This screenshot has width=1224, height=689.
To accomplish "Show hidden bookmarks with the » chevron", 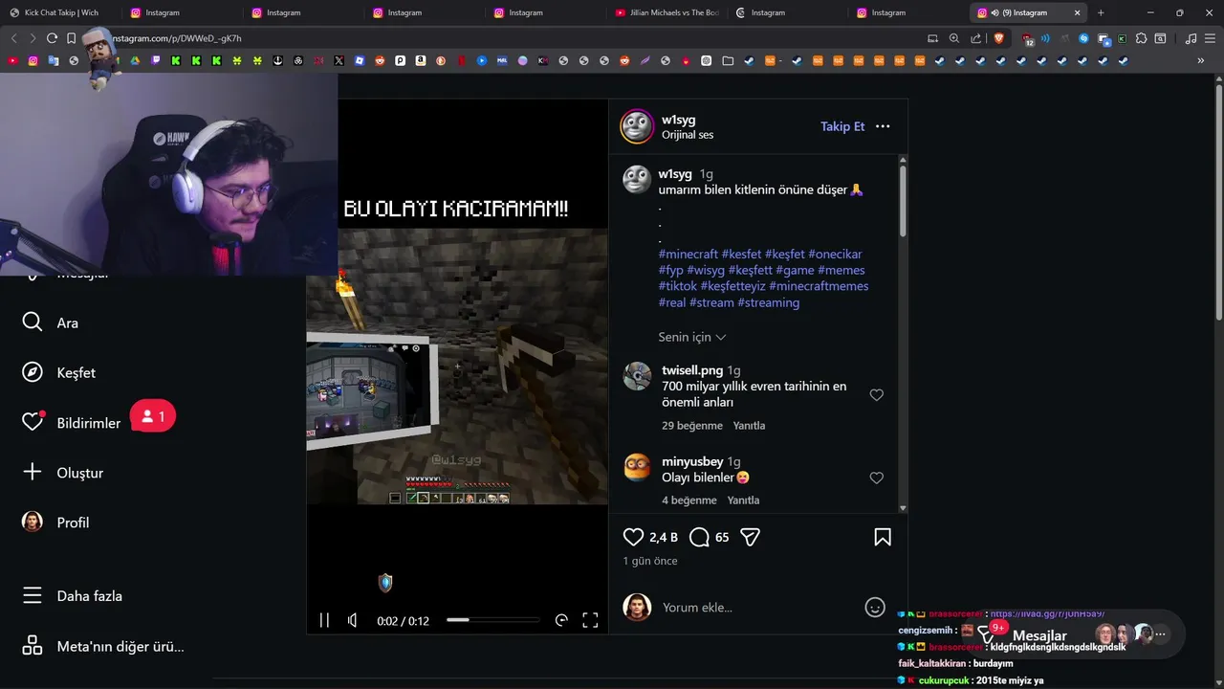I will (1200, 60).
